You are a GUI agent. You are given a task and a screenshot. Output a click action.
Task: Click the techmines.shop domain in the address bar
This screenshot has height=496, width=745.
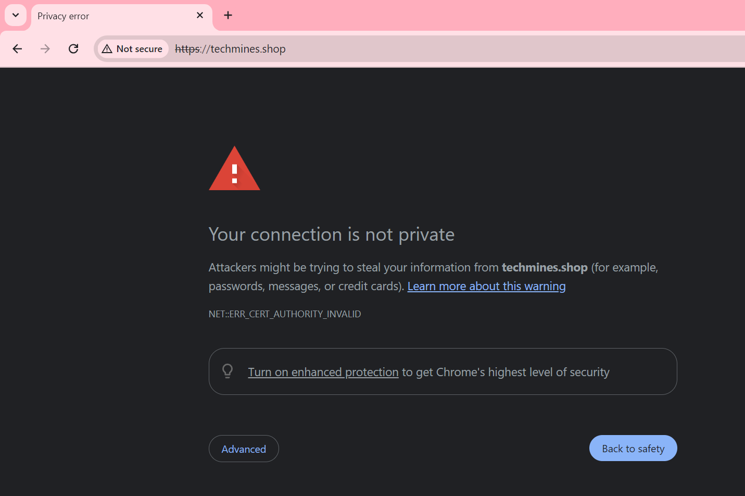click(x=248, y=49)
